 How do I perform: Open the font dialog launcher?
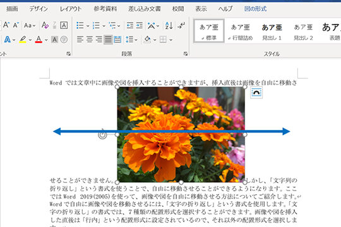point(68,54)
